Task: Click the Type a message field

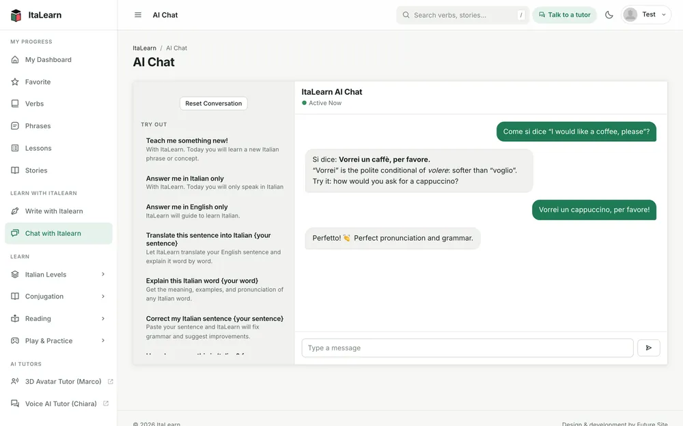Action: click(x=467, y=348)
